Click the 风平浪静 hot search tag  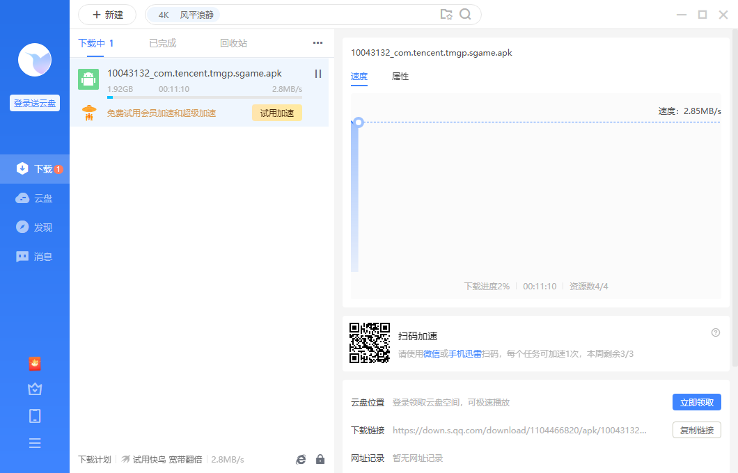point(197,15)
